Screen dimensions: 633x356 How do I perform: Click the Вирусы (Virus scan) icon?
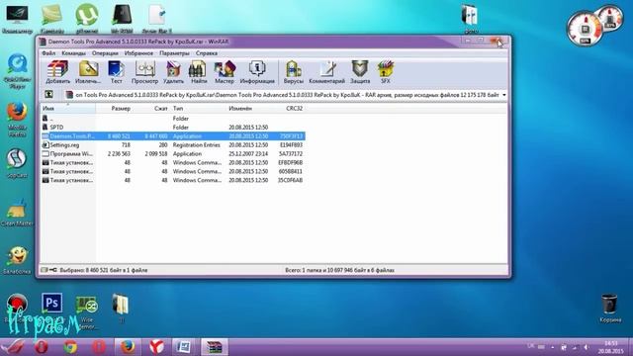coord(293,72)
